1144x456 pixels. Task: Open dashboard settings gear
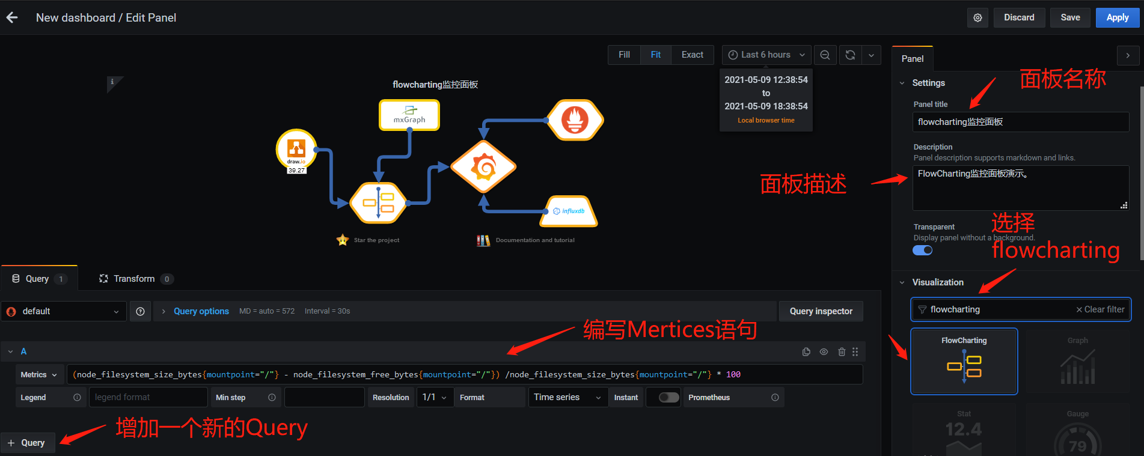[977, 17]
